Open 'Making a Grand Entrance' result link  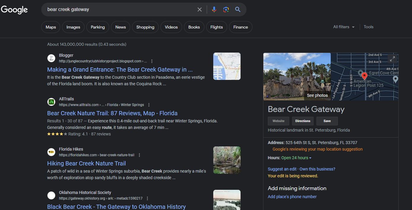point(120,70)
